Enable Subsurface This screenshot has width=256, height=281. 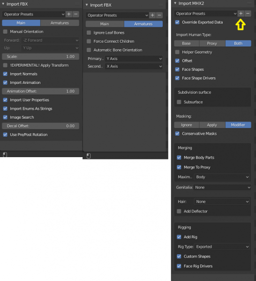[179, 102]
